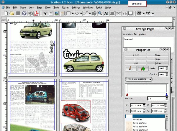Image resolution: width=177 pixels, height=131 pixels.
Task: Switch to the Image tab in Properties
Action: point(158,59)
